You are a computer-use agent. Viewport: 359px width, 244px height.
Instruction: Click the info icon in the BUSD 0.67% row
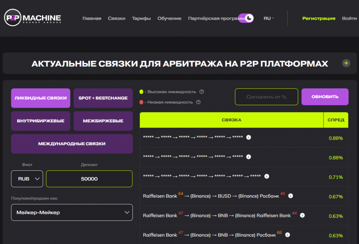tap(291, 196)
